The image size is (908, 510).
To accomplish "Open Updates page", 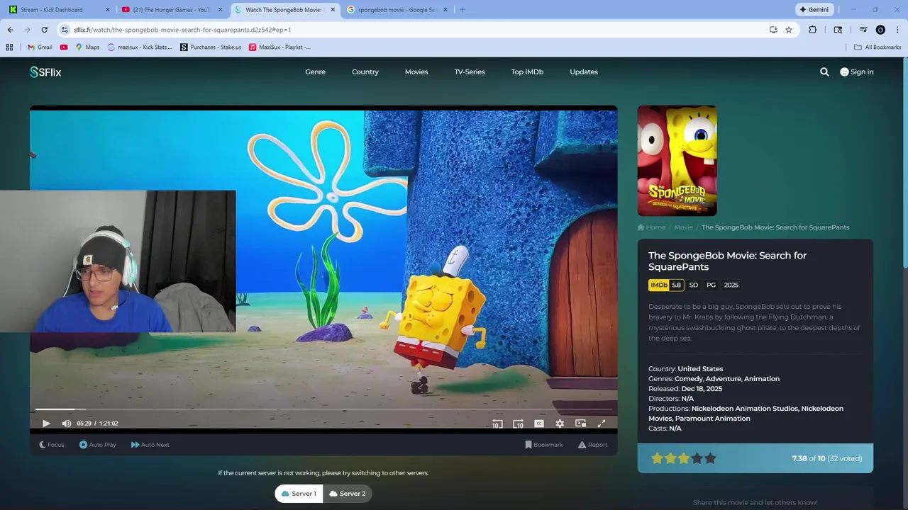I will point(584,72).
